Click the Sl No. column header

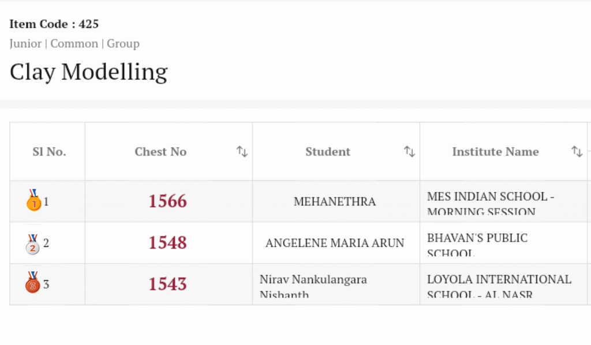(x=49, y=152)
